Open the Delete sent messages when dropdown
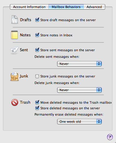Image resolution: width=116 pixels, height=143 pixels. (x=79, y=64)
